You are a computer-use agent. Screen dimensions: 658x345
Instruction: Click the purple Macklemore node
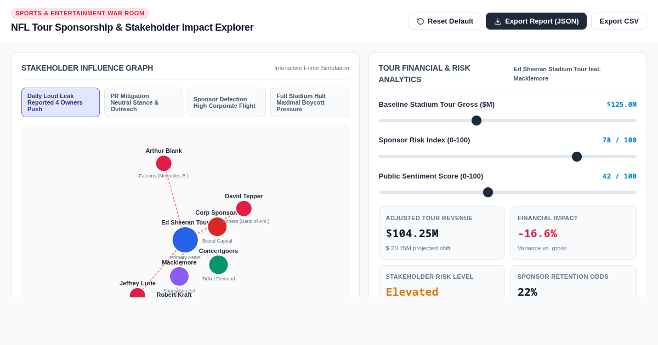click(179, 277)
